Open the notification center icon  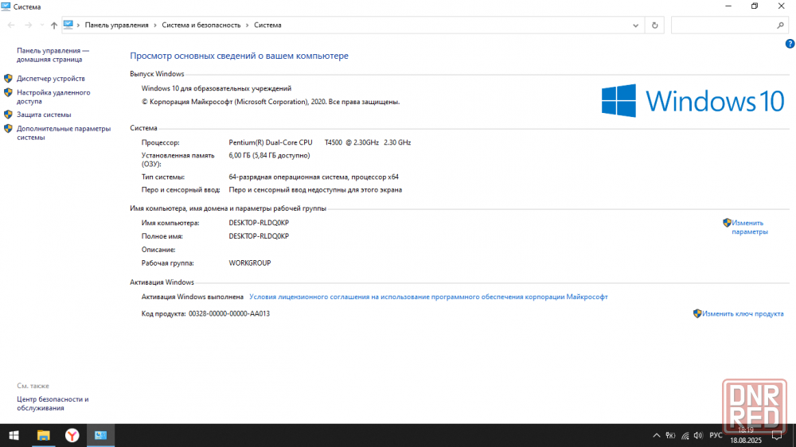(x=777, y=435)
